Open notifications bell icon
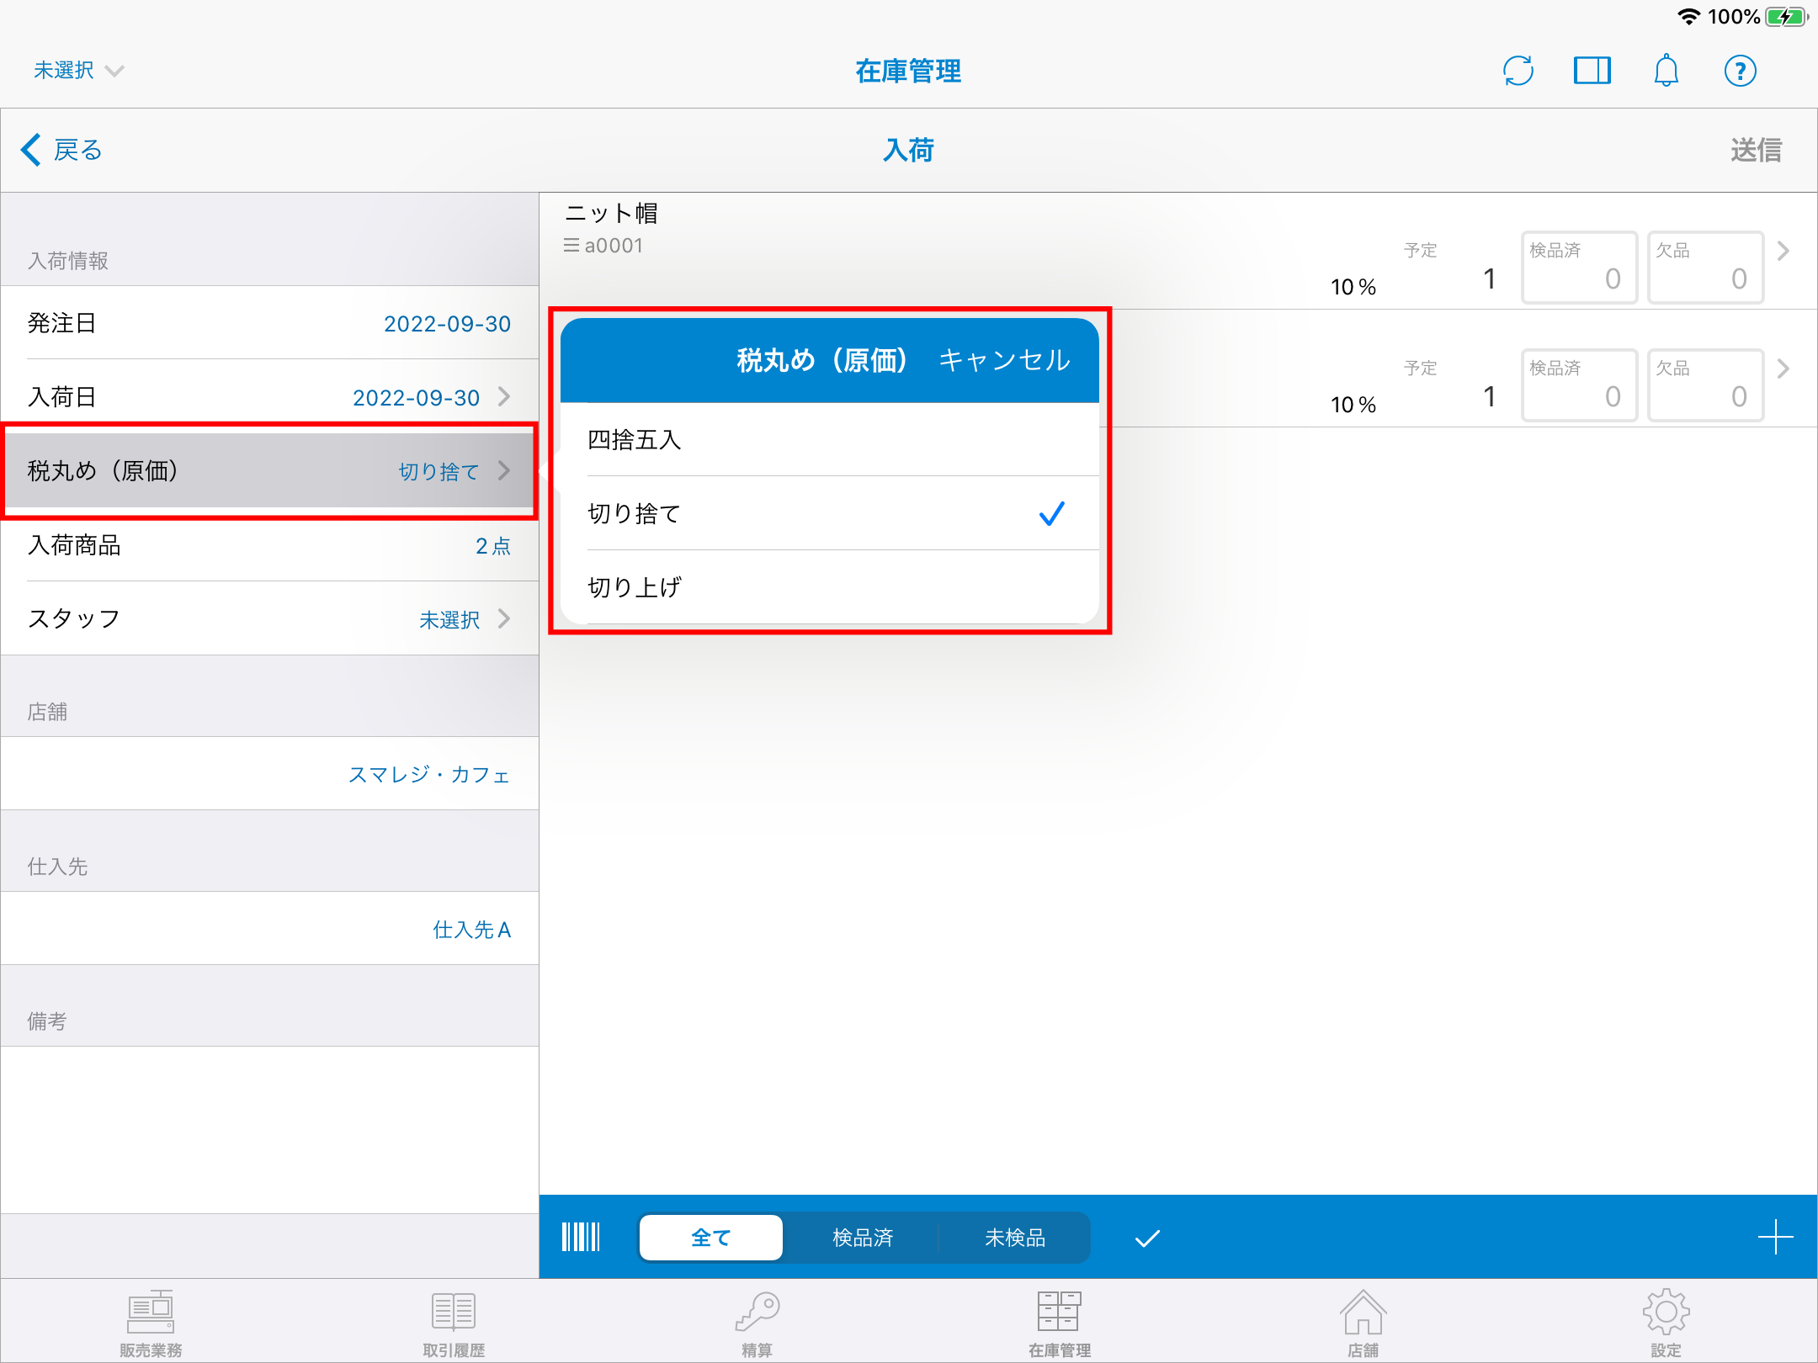The width and height of the screenshot is (1818, 1363). (x=1666, y=71)
